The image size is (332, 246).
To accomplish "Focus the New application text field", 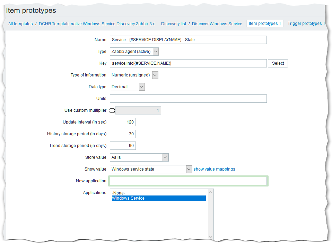I will click(x=188, y=181).
